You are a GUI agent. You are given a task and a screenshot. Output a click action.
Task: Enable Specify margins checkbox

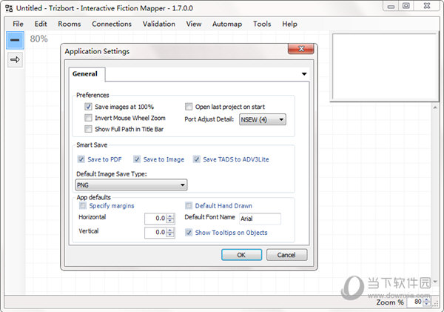coord(83,205)
